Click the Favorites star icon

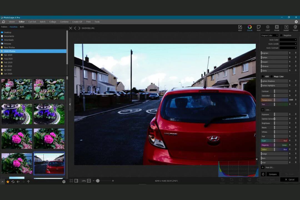point(8,182)
